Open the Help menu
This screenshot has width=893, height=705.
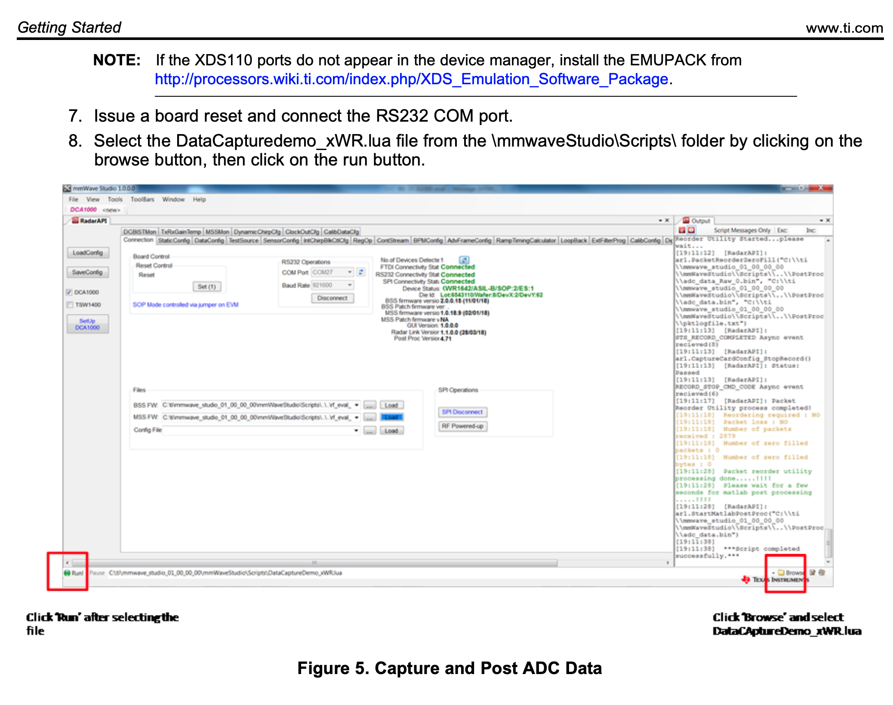tap(199, 199)
